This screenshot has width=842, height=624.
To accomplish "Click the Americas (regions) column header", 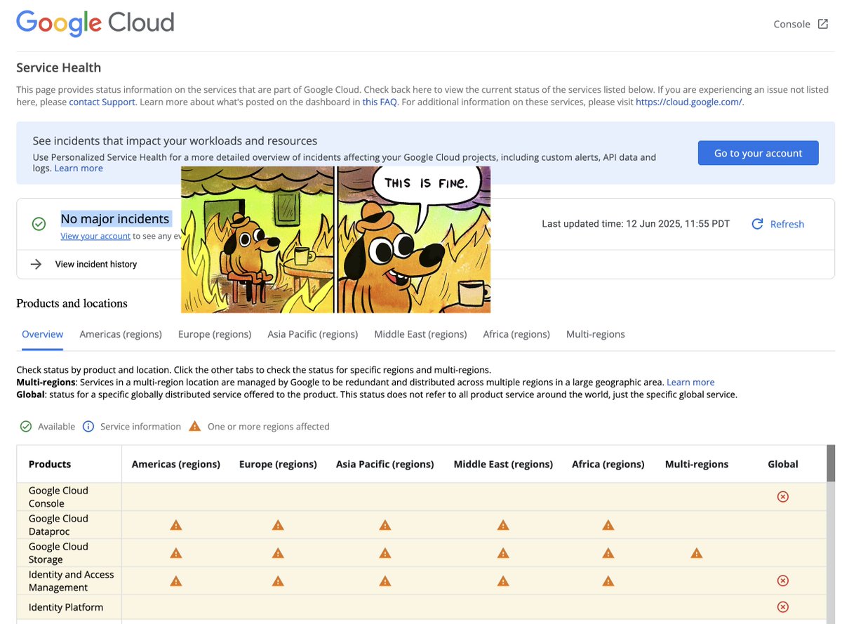I will coord(176,464).
